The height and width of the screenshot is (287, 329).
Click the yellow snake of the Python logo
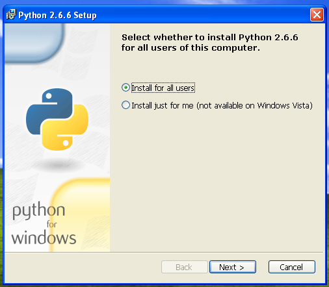(65, 128)
